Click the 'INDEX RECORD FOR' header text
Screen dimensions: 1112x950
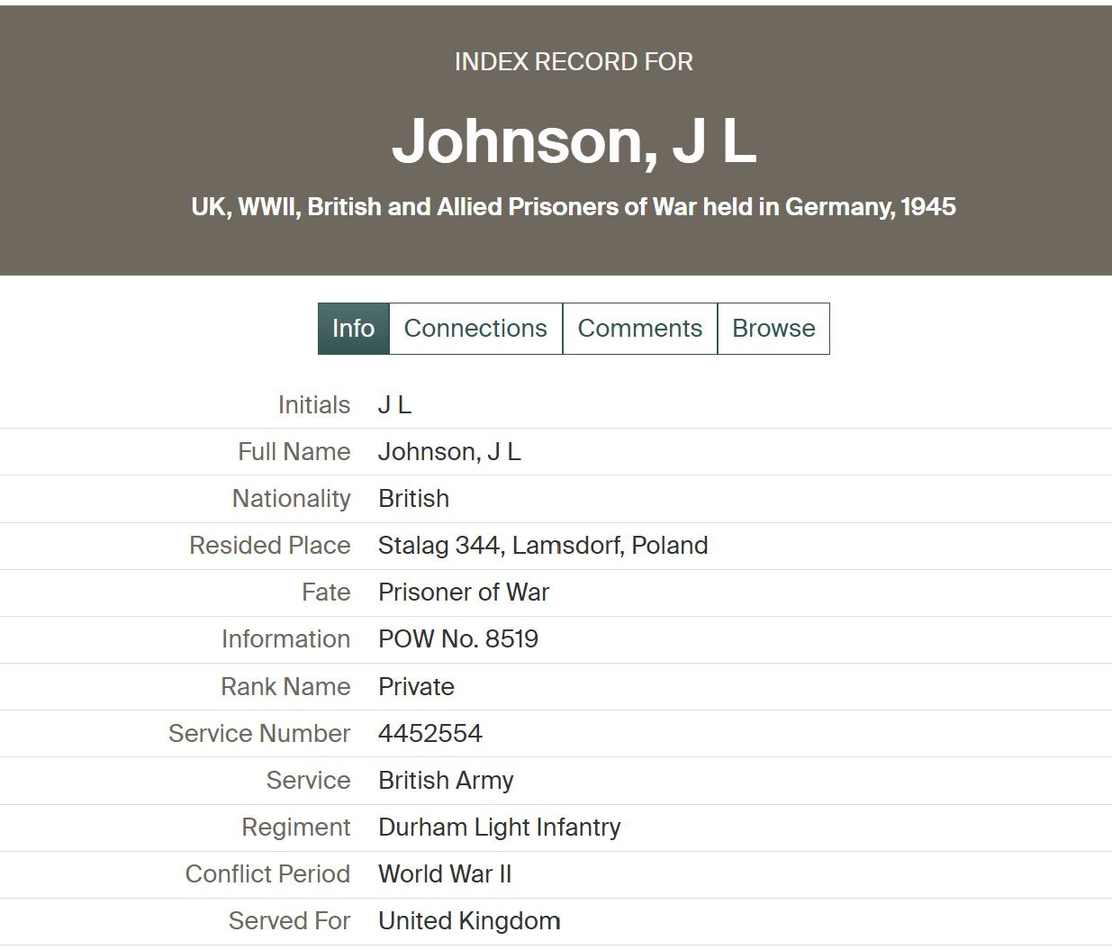point(574,62)
